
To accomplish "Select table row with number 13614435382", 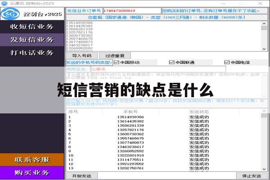I will pos(164,121).
